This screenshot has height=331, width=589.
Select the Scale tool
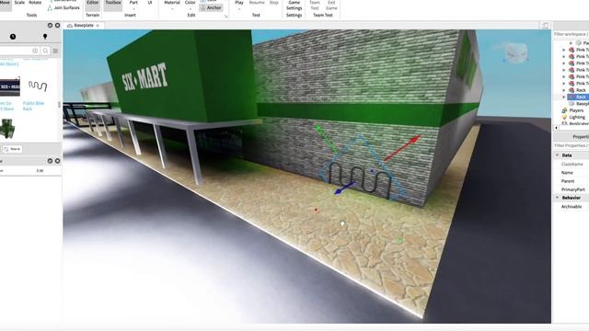pyautogui.click(x=19, y=3)
